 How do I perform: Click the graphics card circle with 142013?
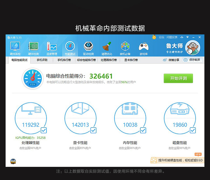pos(80,118)
